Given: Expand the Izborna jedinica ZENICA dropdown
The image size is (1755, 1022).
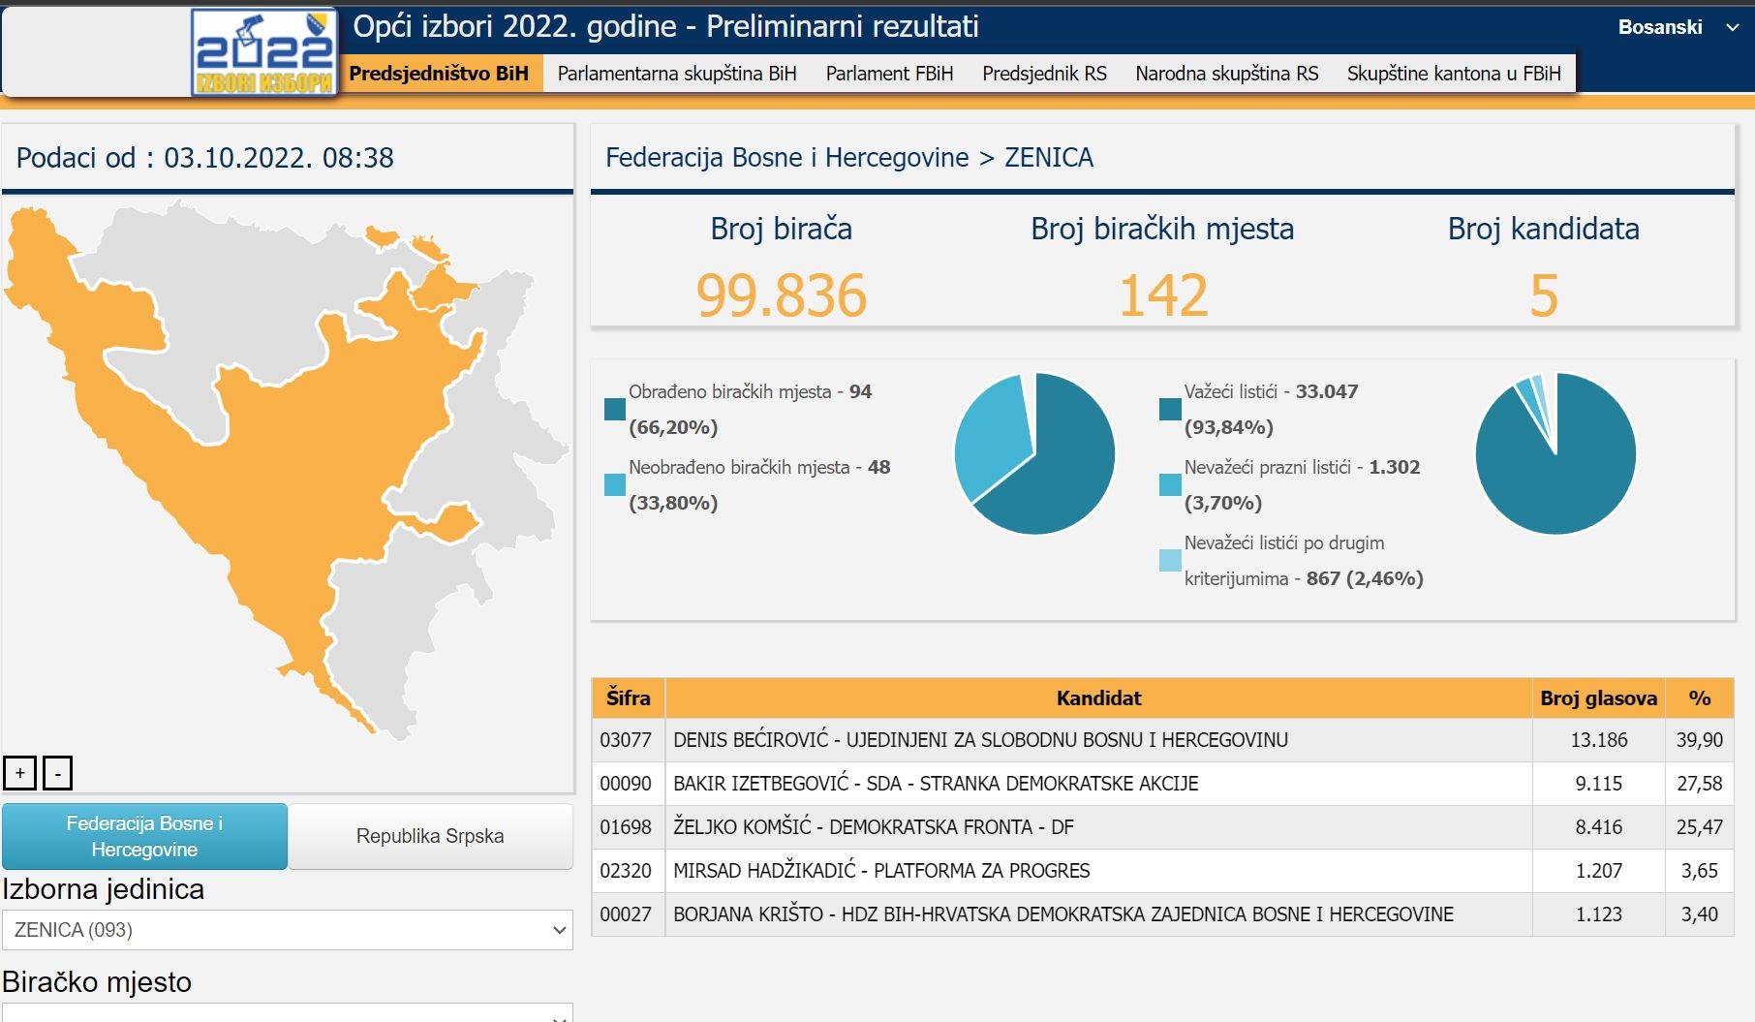Looking at the screenshot, I should pos(288,930).
